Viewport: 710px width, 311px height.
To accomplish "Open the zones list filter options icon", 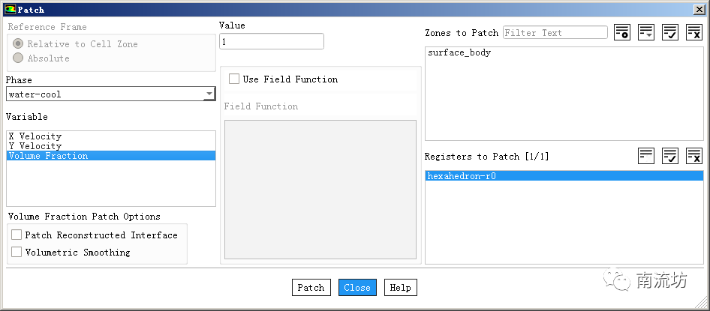I will [645, 32].
